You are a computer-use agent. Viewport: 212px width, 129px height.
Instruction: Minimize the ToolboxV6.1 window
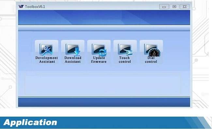(x=164, y=6)
